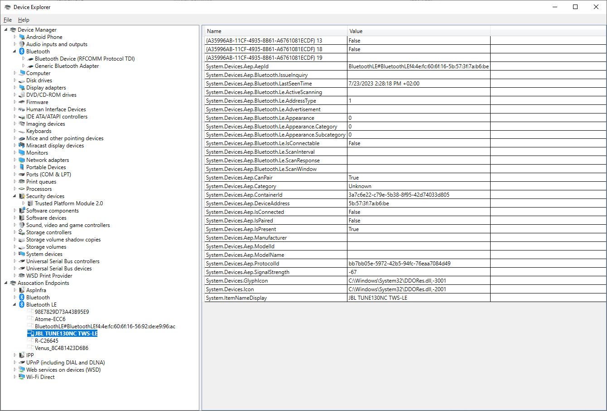This screenshot has width=607, height=411.
Task: Select the BluetoothLE#BluetoothLEf4:4e:fc:60:6f:16-56:92:de:e9:96:ac endpoint
Action: pyautogui.click(x=105, y=326)
